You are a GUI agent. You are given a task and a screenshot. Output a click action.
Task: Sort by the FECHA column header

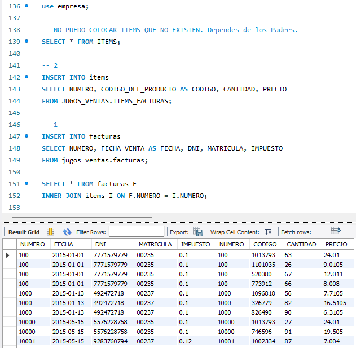63,244
